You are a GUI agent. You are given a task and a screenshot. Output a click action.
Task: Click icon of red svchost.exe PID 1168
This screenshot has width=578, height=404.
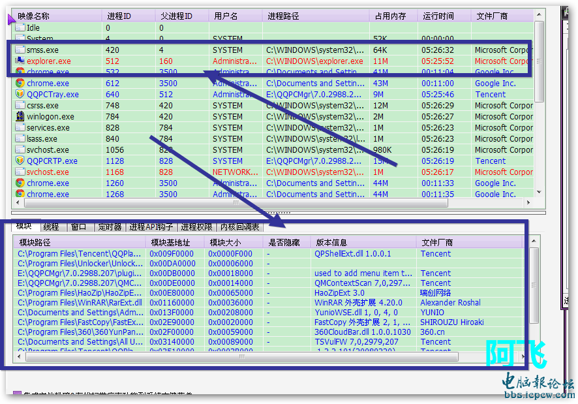pos(20,172)
